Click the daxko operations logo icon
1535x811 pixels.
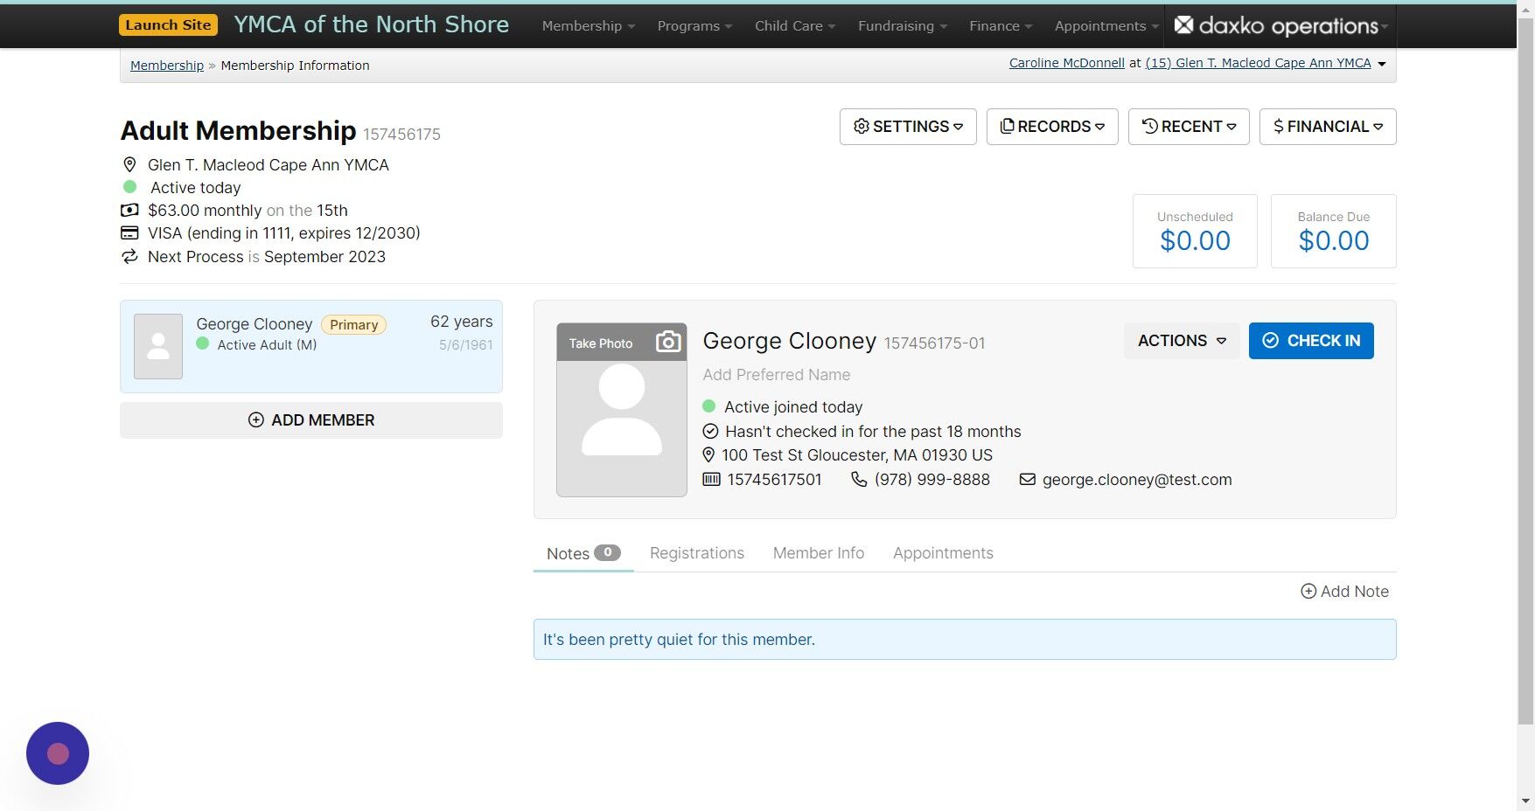pos(1183,24)
